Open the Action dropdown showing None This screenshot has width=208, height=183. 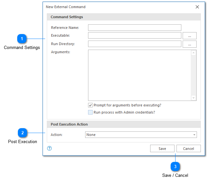tap(141, 135)
